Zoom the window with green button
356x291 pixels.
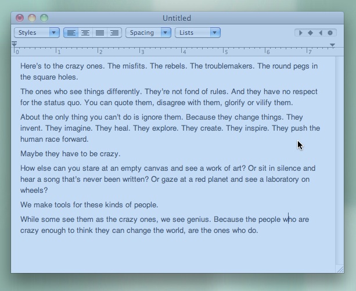44,18
